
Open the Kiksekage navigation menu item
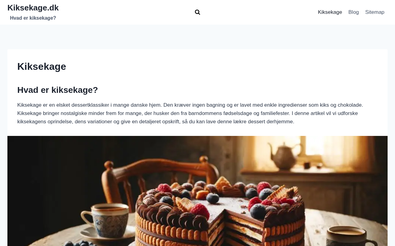pyautogui.click(x=330, y=12)
